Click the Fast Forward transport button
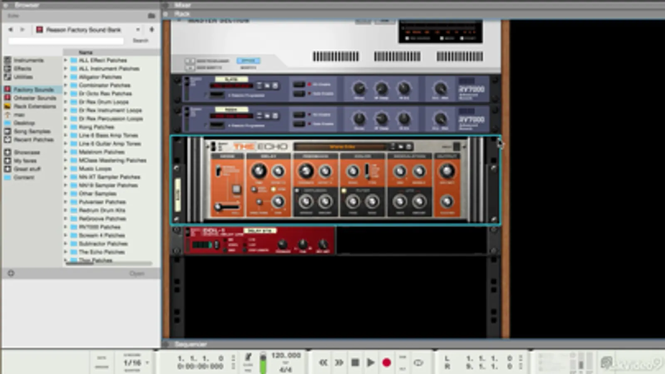Image resolution: width=665 pixels, height=374 pixels. [339, 363]
